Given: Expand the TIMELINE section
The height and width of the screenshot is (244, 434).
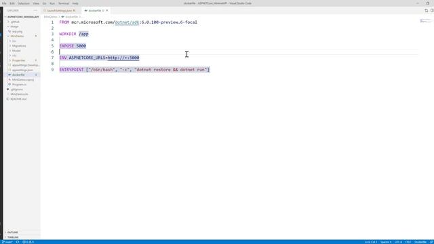Looking at the screenshot, I should [x=13, y=237].
